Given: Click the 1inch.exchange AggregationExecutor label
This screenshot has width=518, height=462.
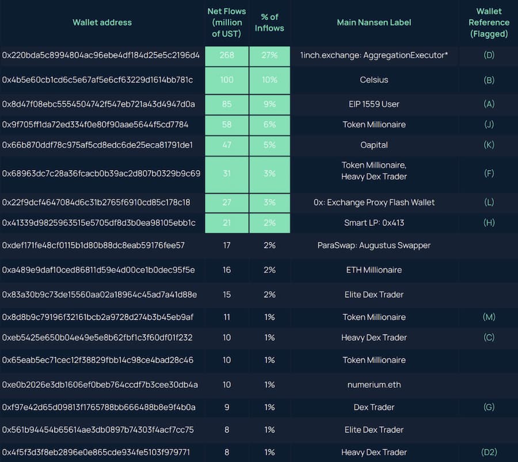Looking at the screenshot, I should point(374,56).
